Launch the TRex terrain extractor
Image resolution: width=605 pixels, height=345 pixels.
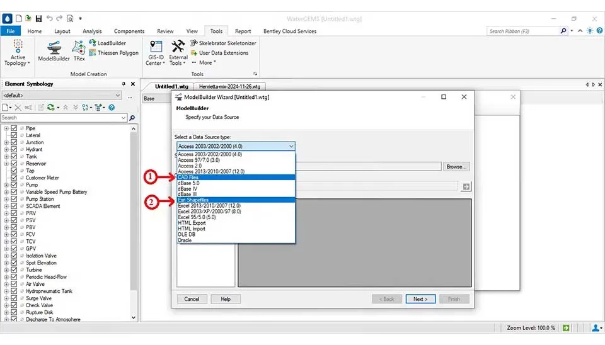(x=79, y=51)
